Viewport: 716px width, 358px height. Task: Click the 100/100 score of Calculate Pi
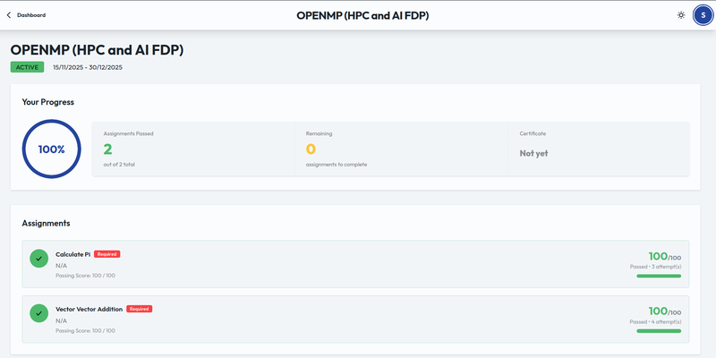click(663, 256)
